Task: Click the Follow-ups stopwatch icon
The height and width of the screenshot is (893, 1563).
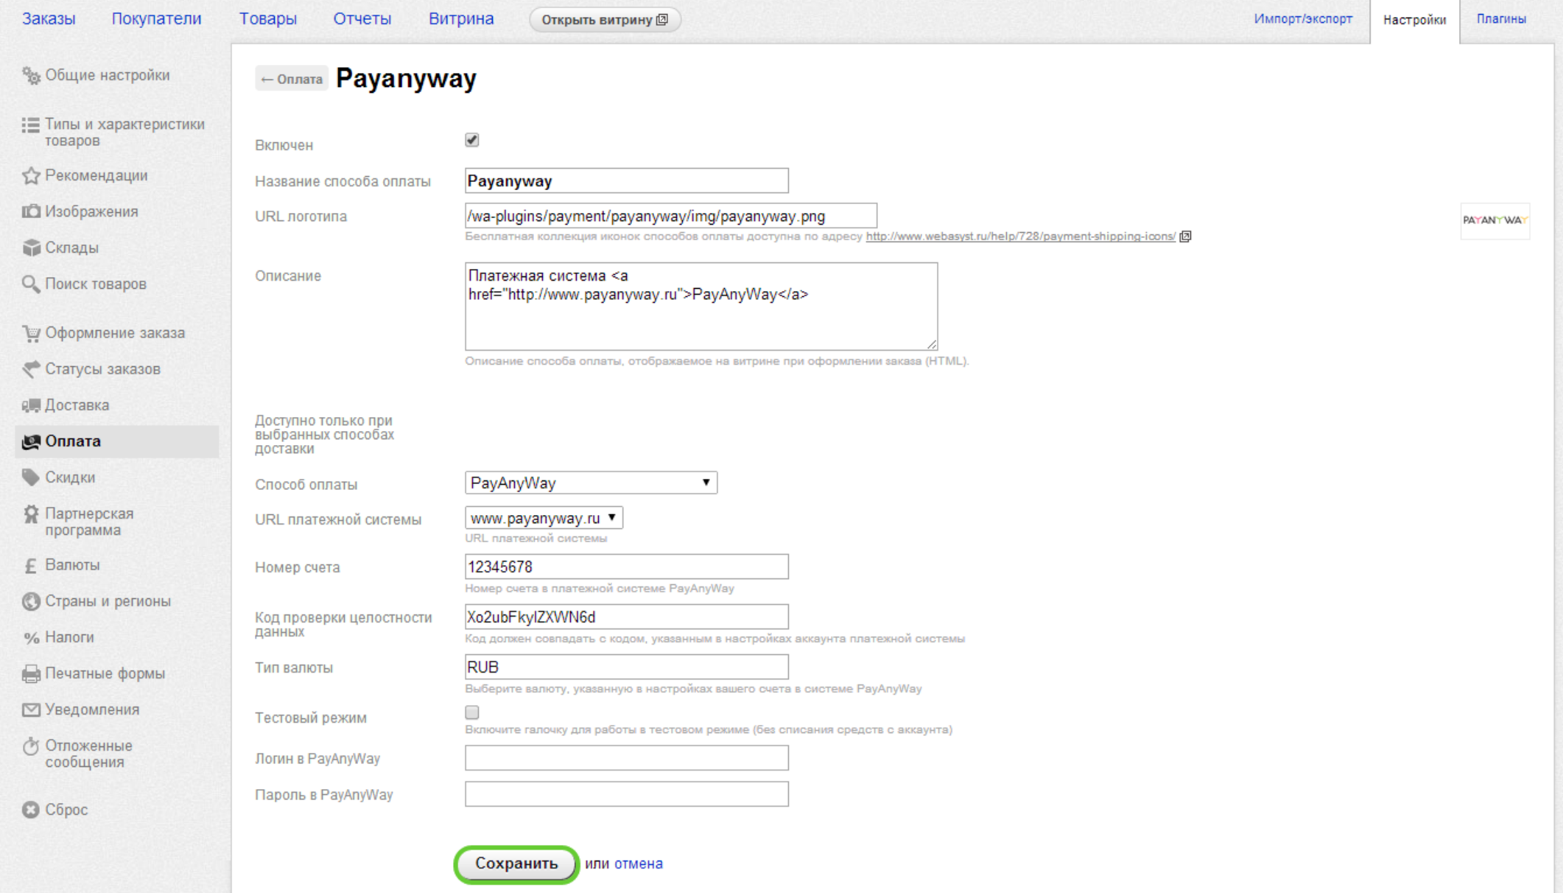Action: [x=31, y=746]
